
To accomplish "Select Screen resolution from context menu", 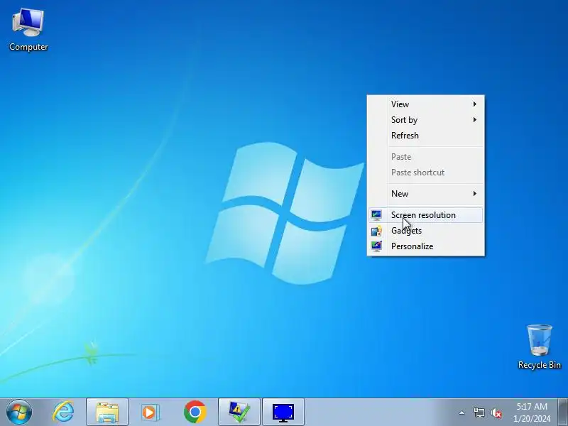I will [x=425, y=215].
